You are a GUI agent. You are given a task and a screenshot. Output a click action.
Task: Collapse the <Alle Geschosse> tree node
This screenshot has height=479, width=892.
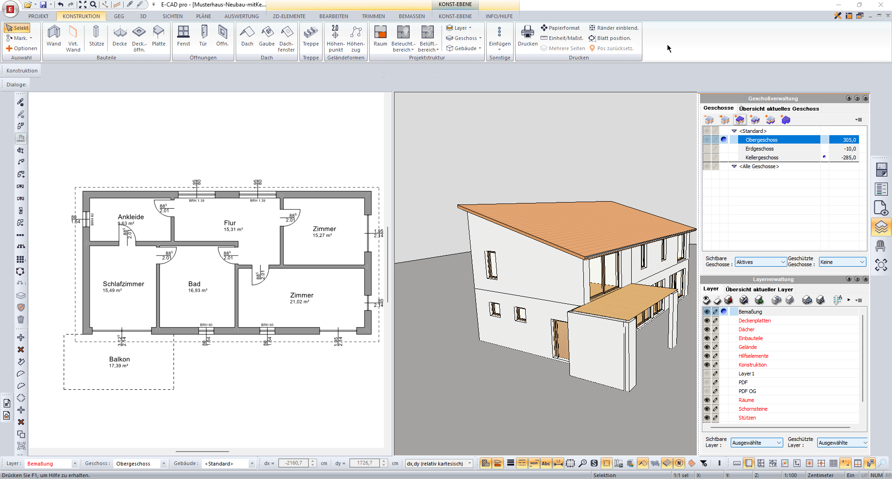point(734,166)
